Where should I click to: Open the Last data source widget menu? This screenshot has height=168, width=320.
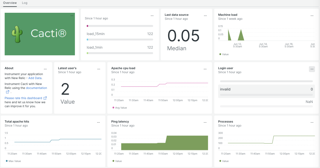coord(205,16)
